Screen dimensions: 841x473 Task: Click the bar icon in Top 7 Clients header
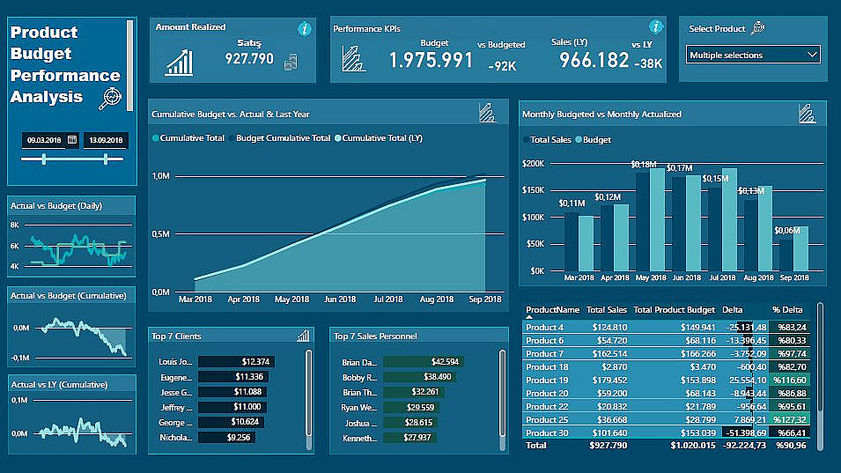(x=303, y=336)
